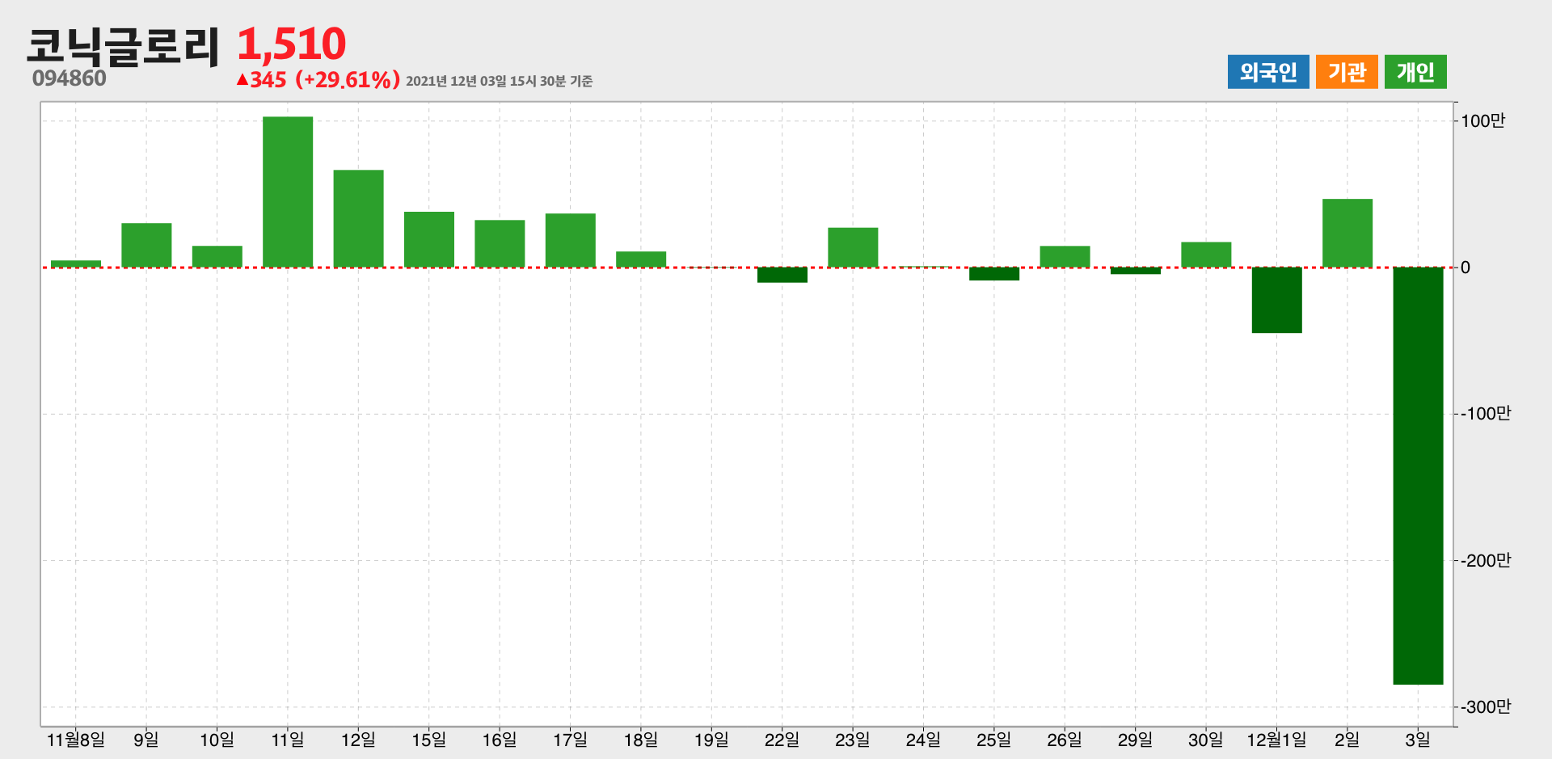Click the small negative bar on 29일
Screen dimensions: 1552x759
[1136, 271]
